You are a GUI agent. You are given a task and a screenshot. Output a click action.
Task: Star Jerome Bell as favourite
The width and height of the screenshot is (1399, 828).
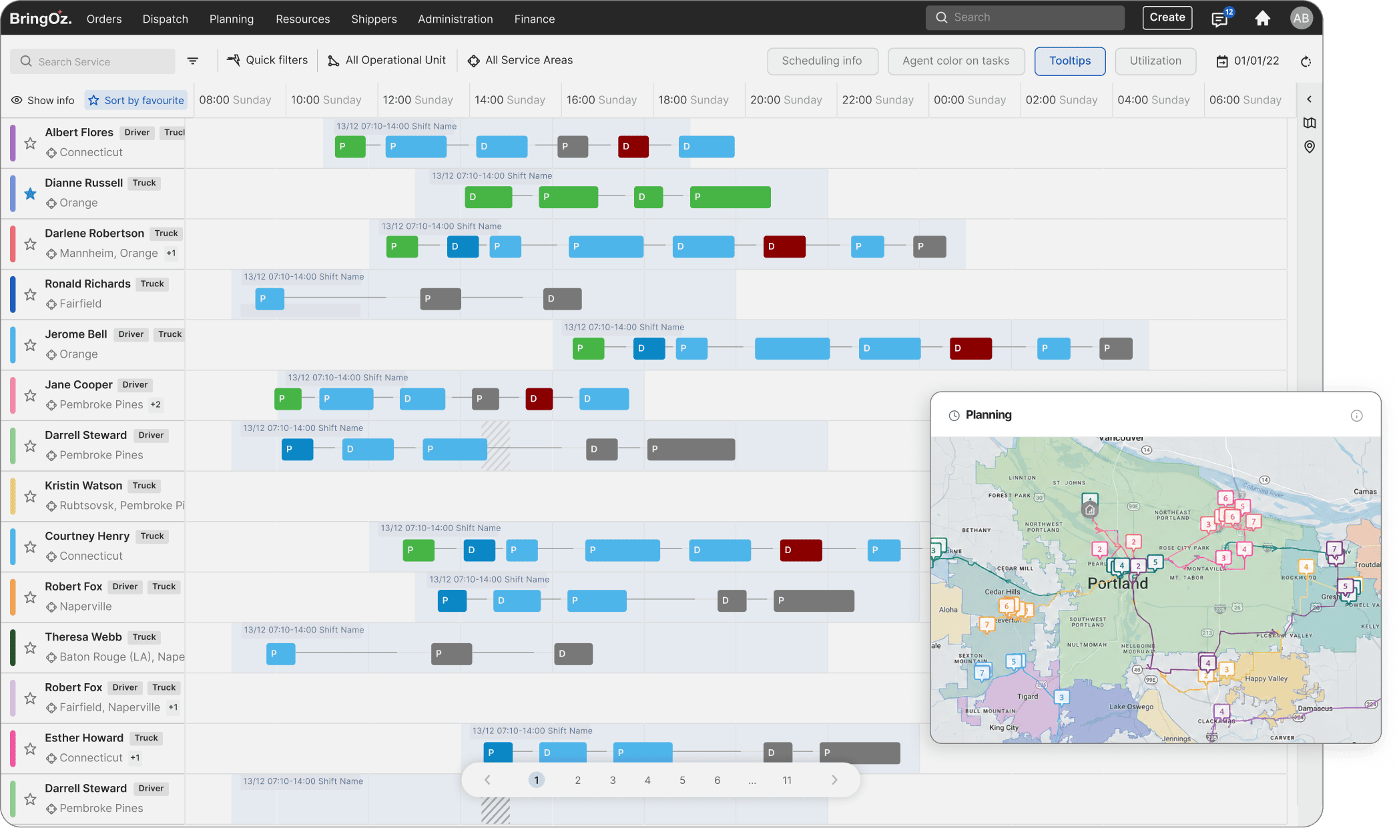(30, 345)
